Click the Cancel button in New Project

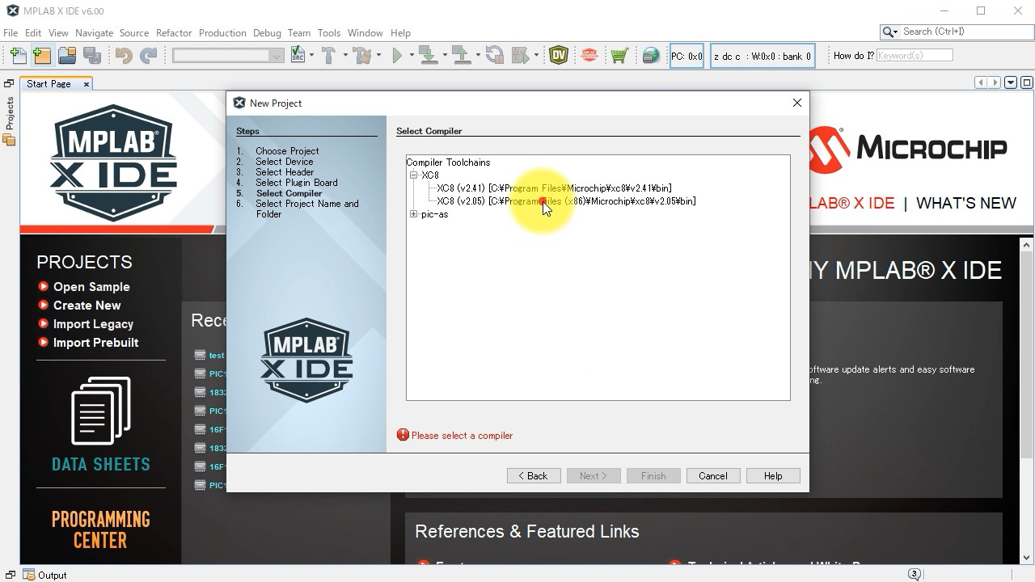pos(713,476)
